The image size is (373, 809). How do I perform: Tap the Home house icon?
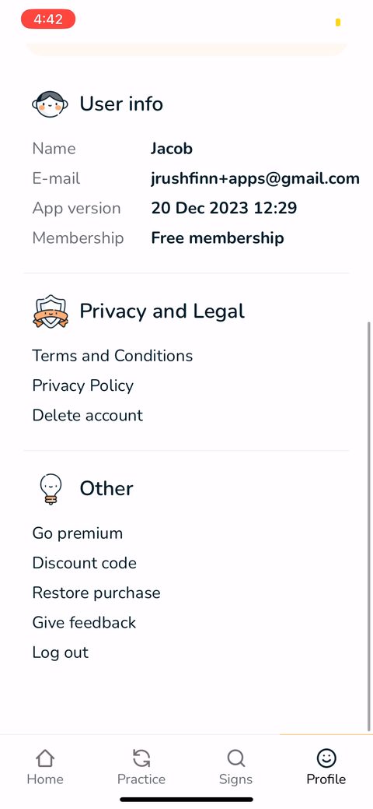(45, 758)
